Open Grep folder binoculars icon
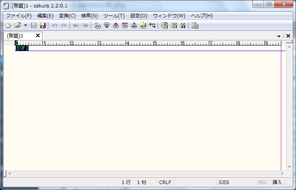Viewport: 296px width, 190px height. pyautogui.click(x=143, y=25)
